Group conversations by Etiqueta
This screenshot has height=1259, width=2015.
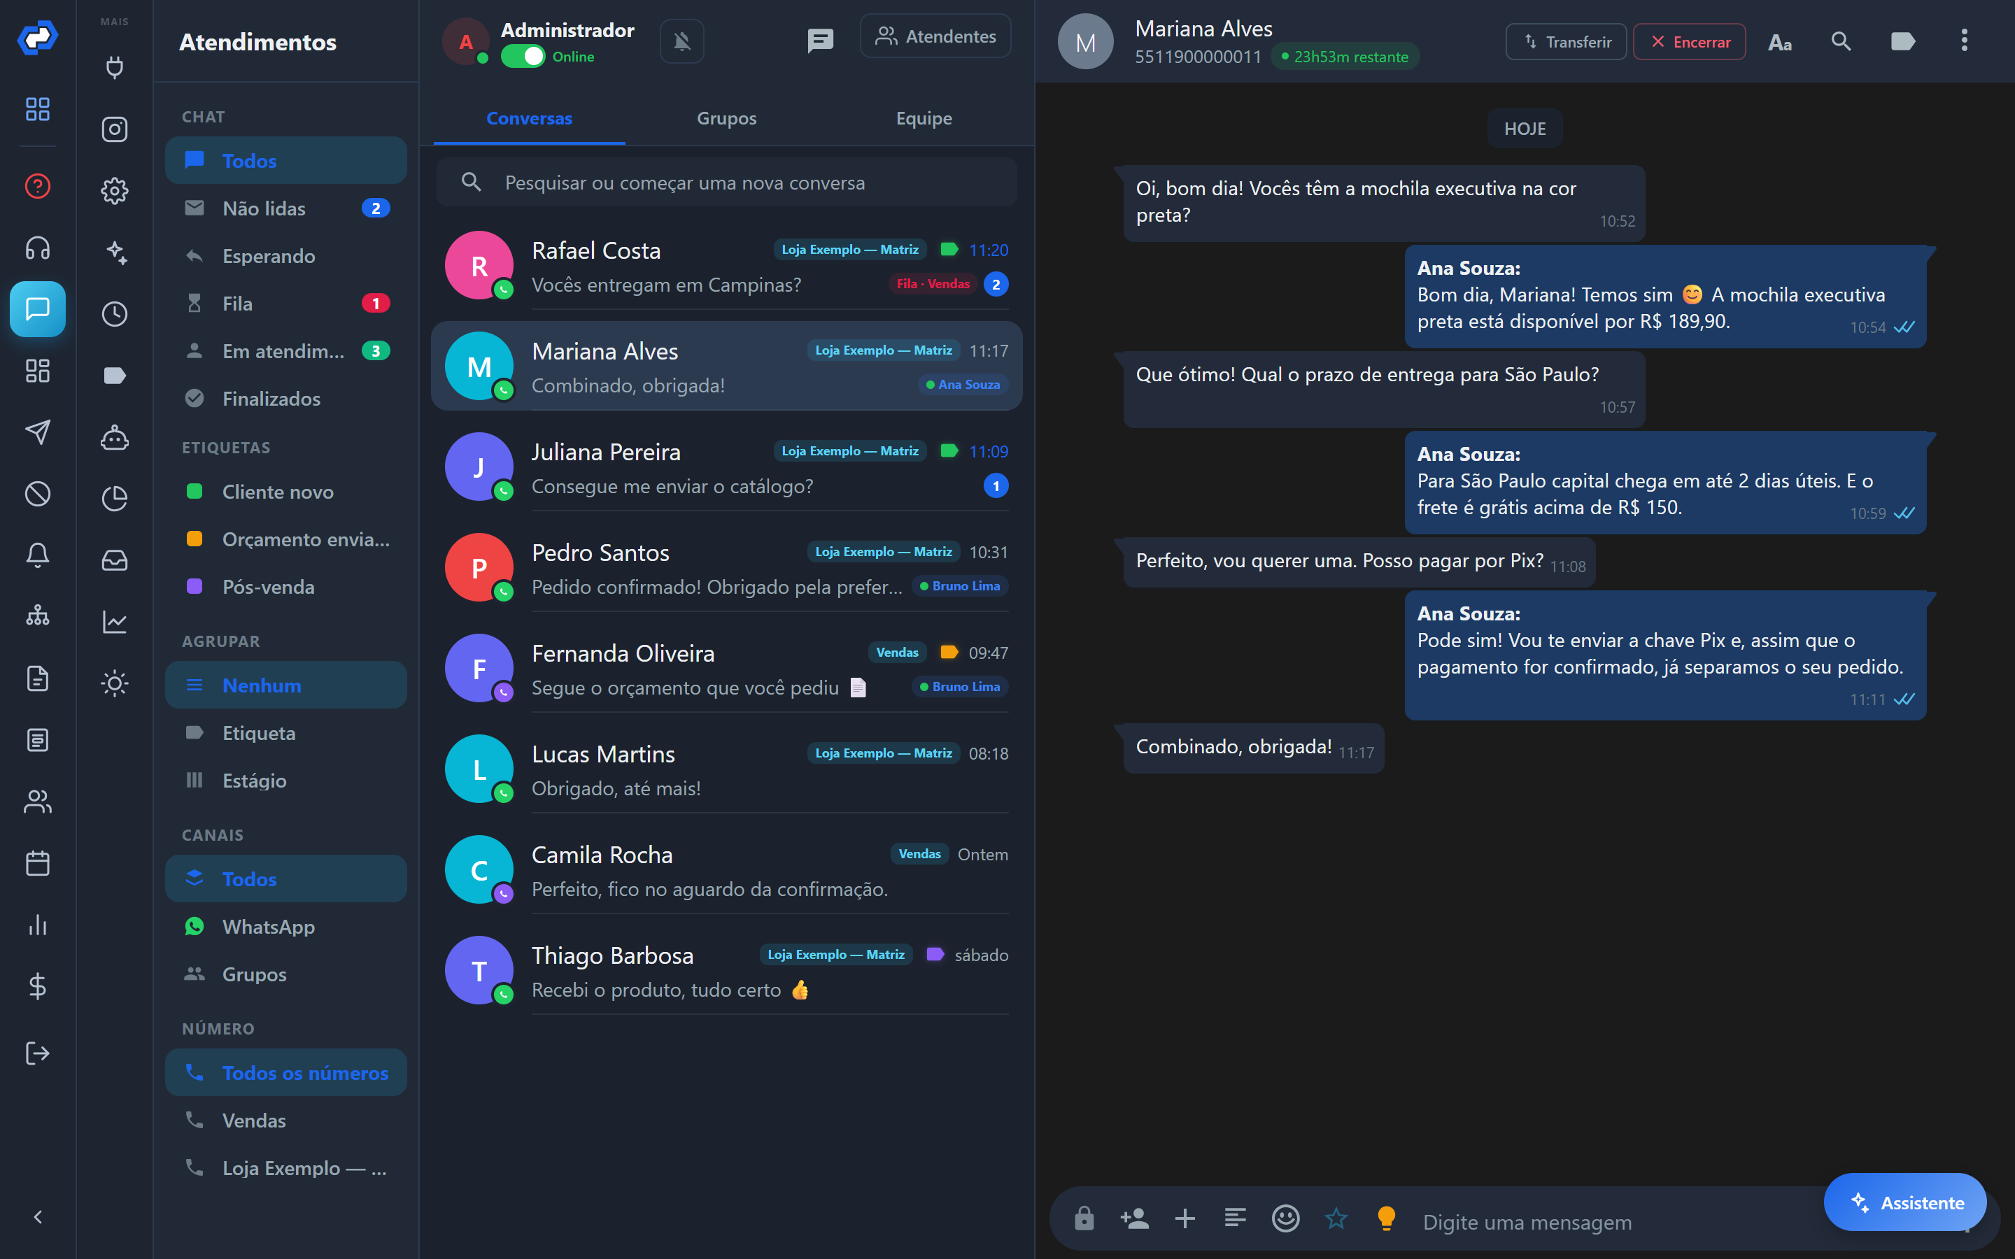click(x=285, y=733)
